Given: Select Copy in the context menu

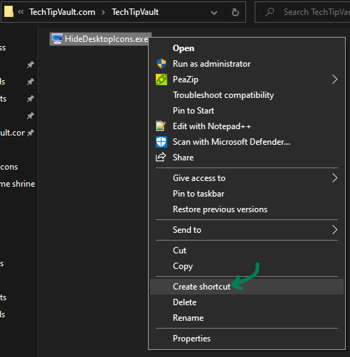Looking at the screenshot, I should tap(247, 266).
